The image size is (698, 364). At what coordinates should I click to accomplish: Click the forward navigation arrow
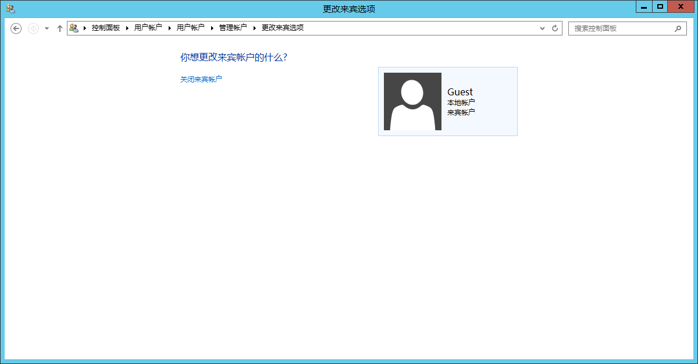(32, 28)
